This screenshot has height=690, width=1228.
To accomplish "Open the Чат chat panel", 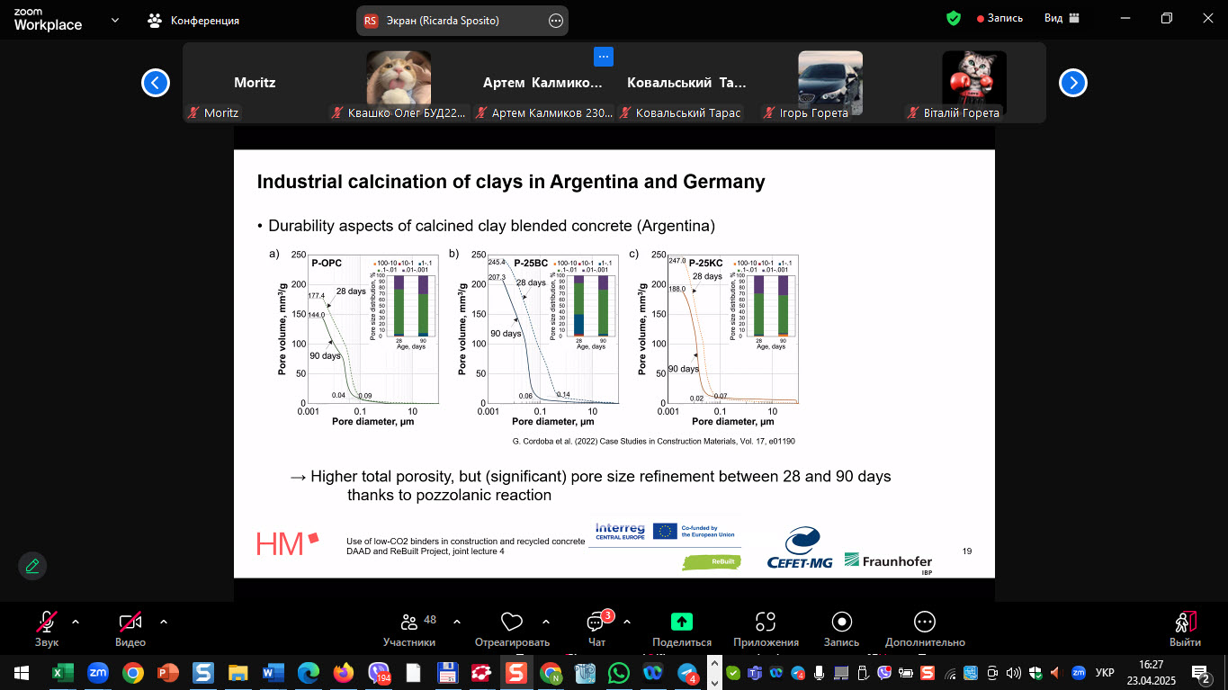I will pyautogui.click(x=597, y=629).
